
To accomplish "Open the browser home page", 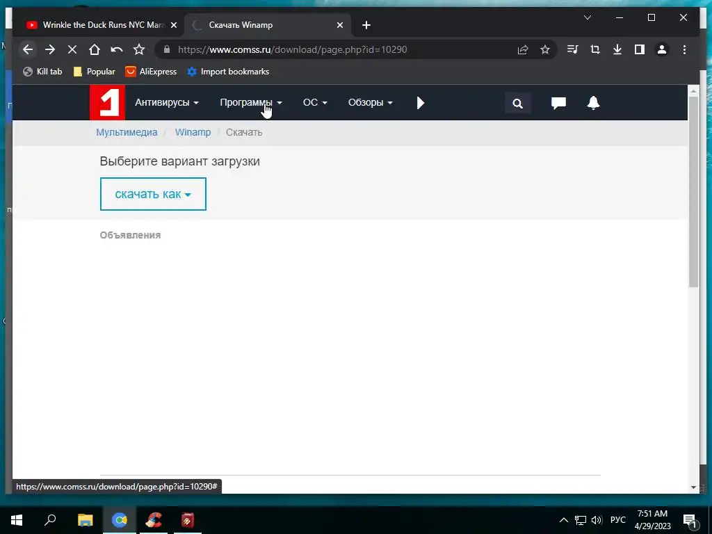I will 95,49.
